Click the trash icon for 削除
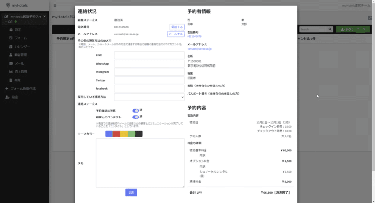The image size is (375, 203). [x=11, y=80]
